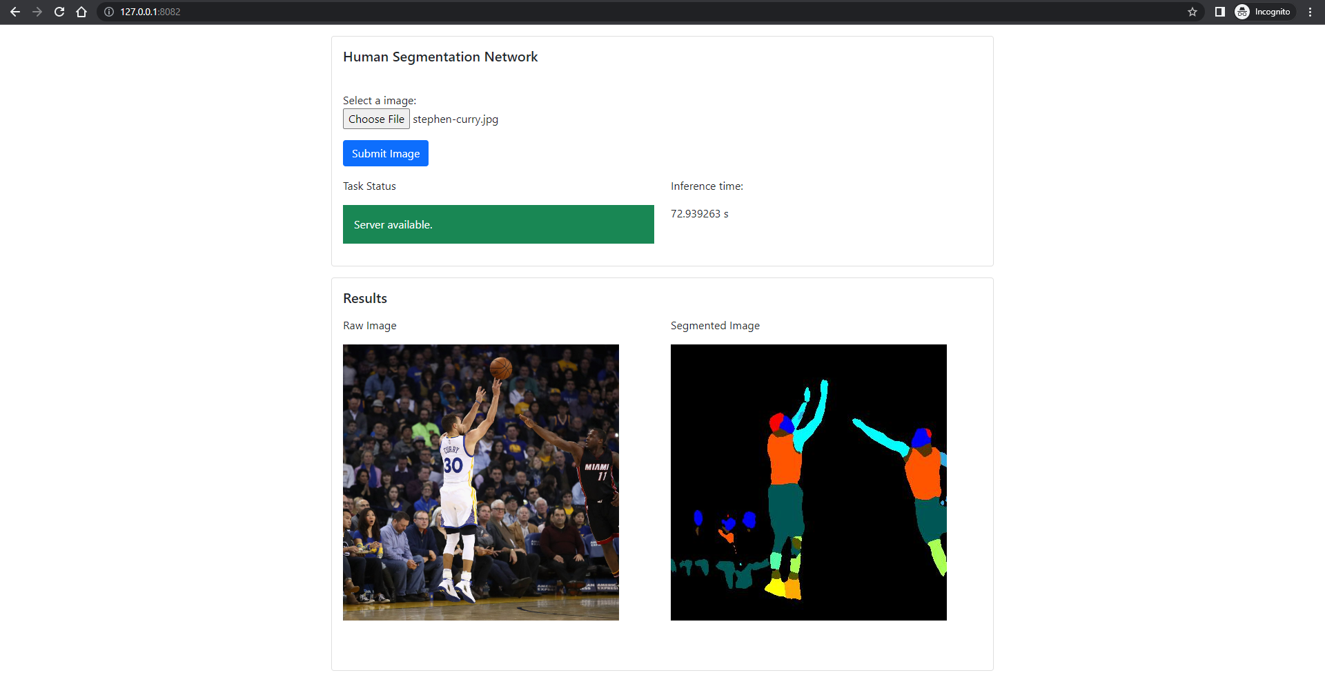Click the green Server available status bar
This screenshot has width=1325, height=693.
click(498, 224)
